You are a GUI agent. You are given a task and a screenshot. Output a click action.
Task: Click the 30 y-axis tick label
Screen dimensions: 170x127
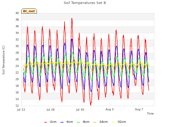(x=17, y=46)
